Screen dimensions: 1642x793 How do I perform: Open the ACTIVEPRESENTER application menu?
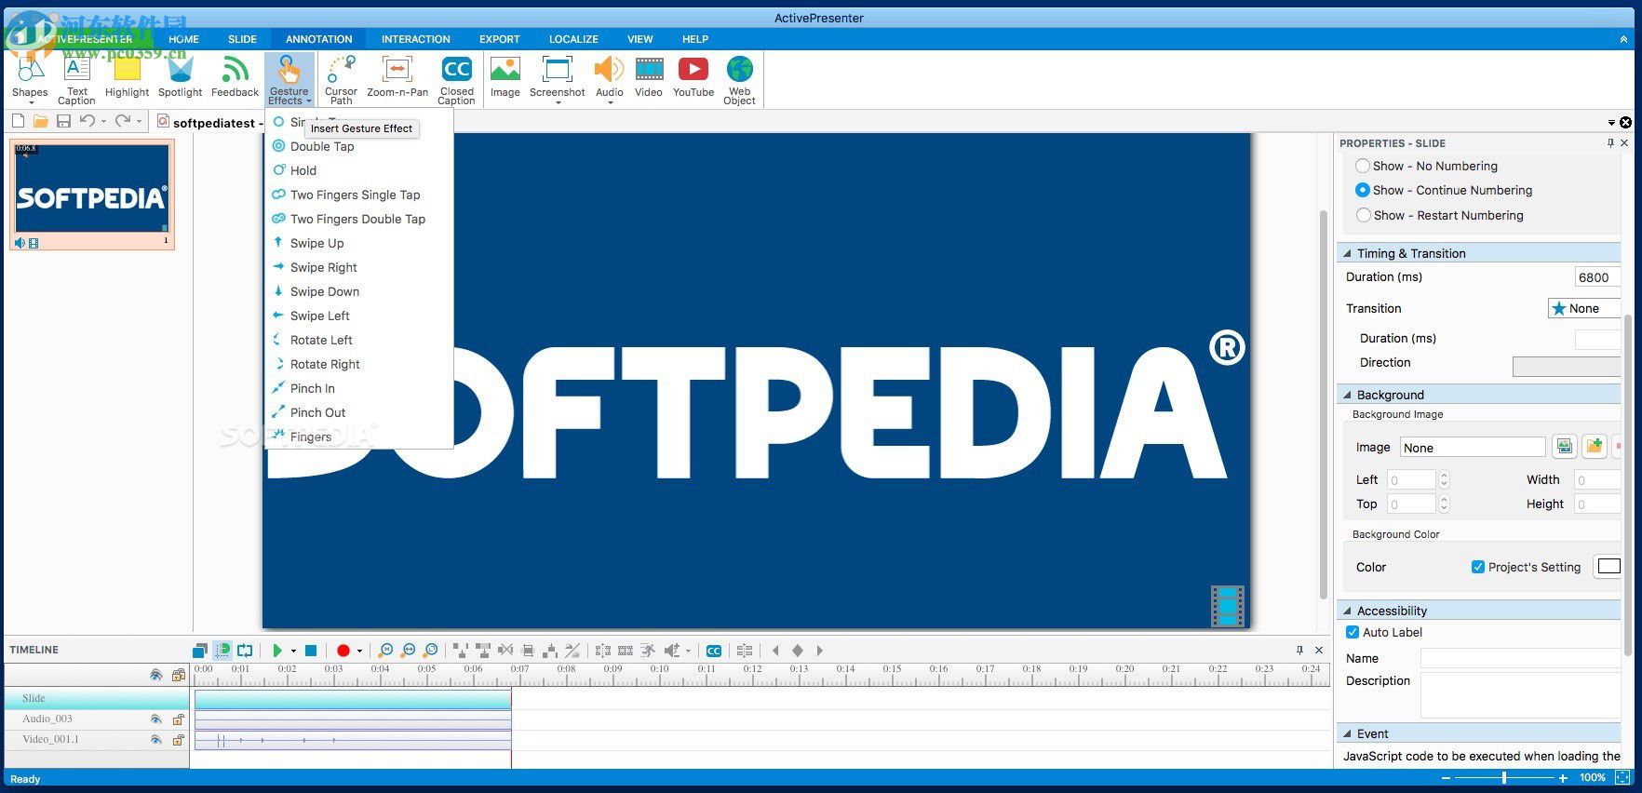(84, 39)
